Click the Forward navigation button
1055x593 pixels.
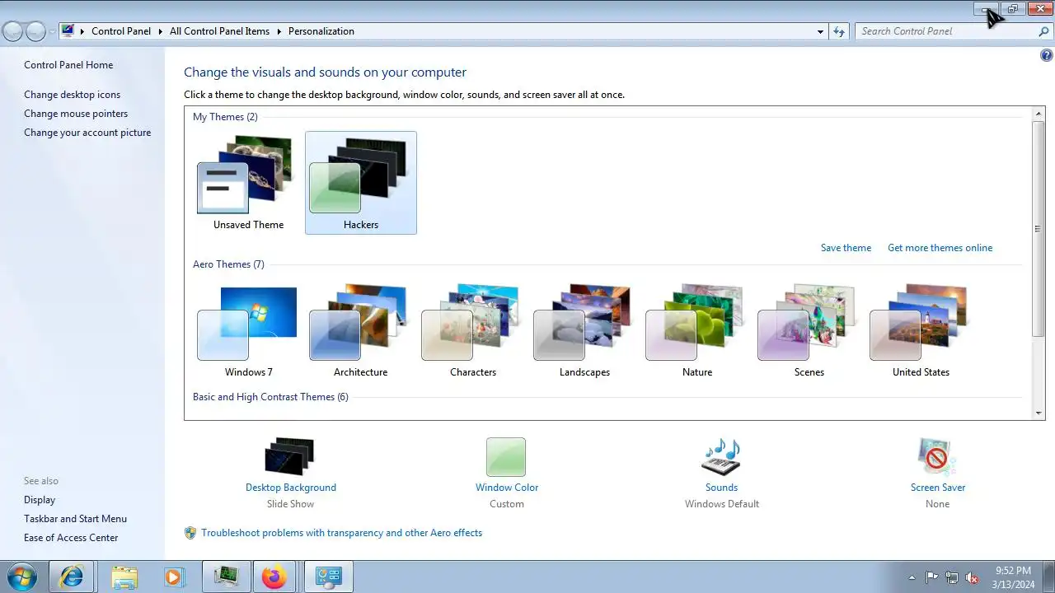pos(36,31)
